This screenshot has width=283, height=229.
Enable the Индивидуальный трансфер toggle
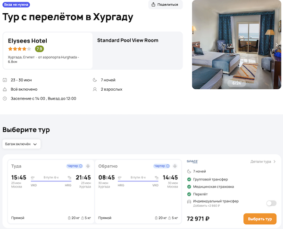pos(271,203)
